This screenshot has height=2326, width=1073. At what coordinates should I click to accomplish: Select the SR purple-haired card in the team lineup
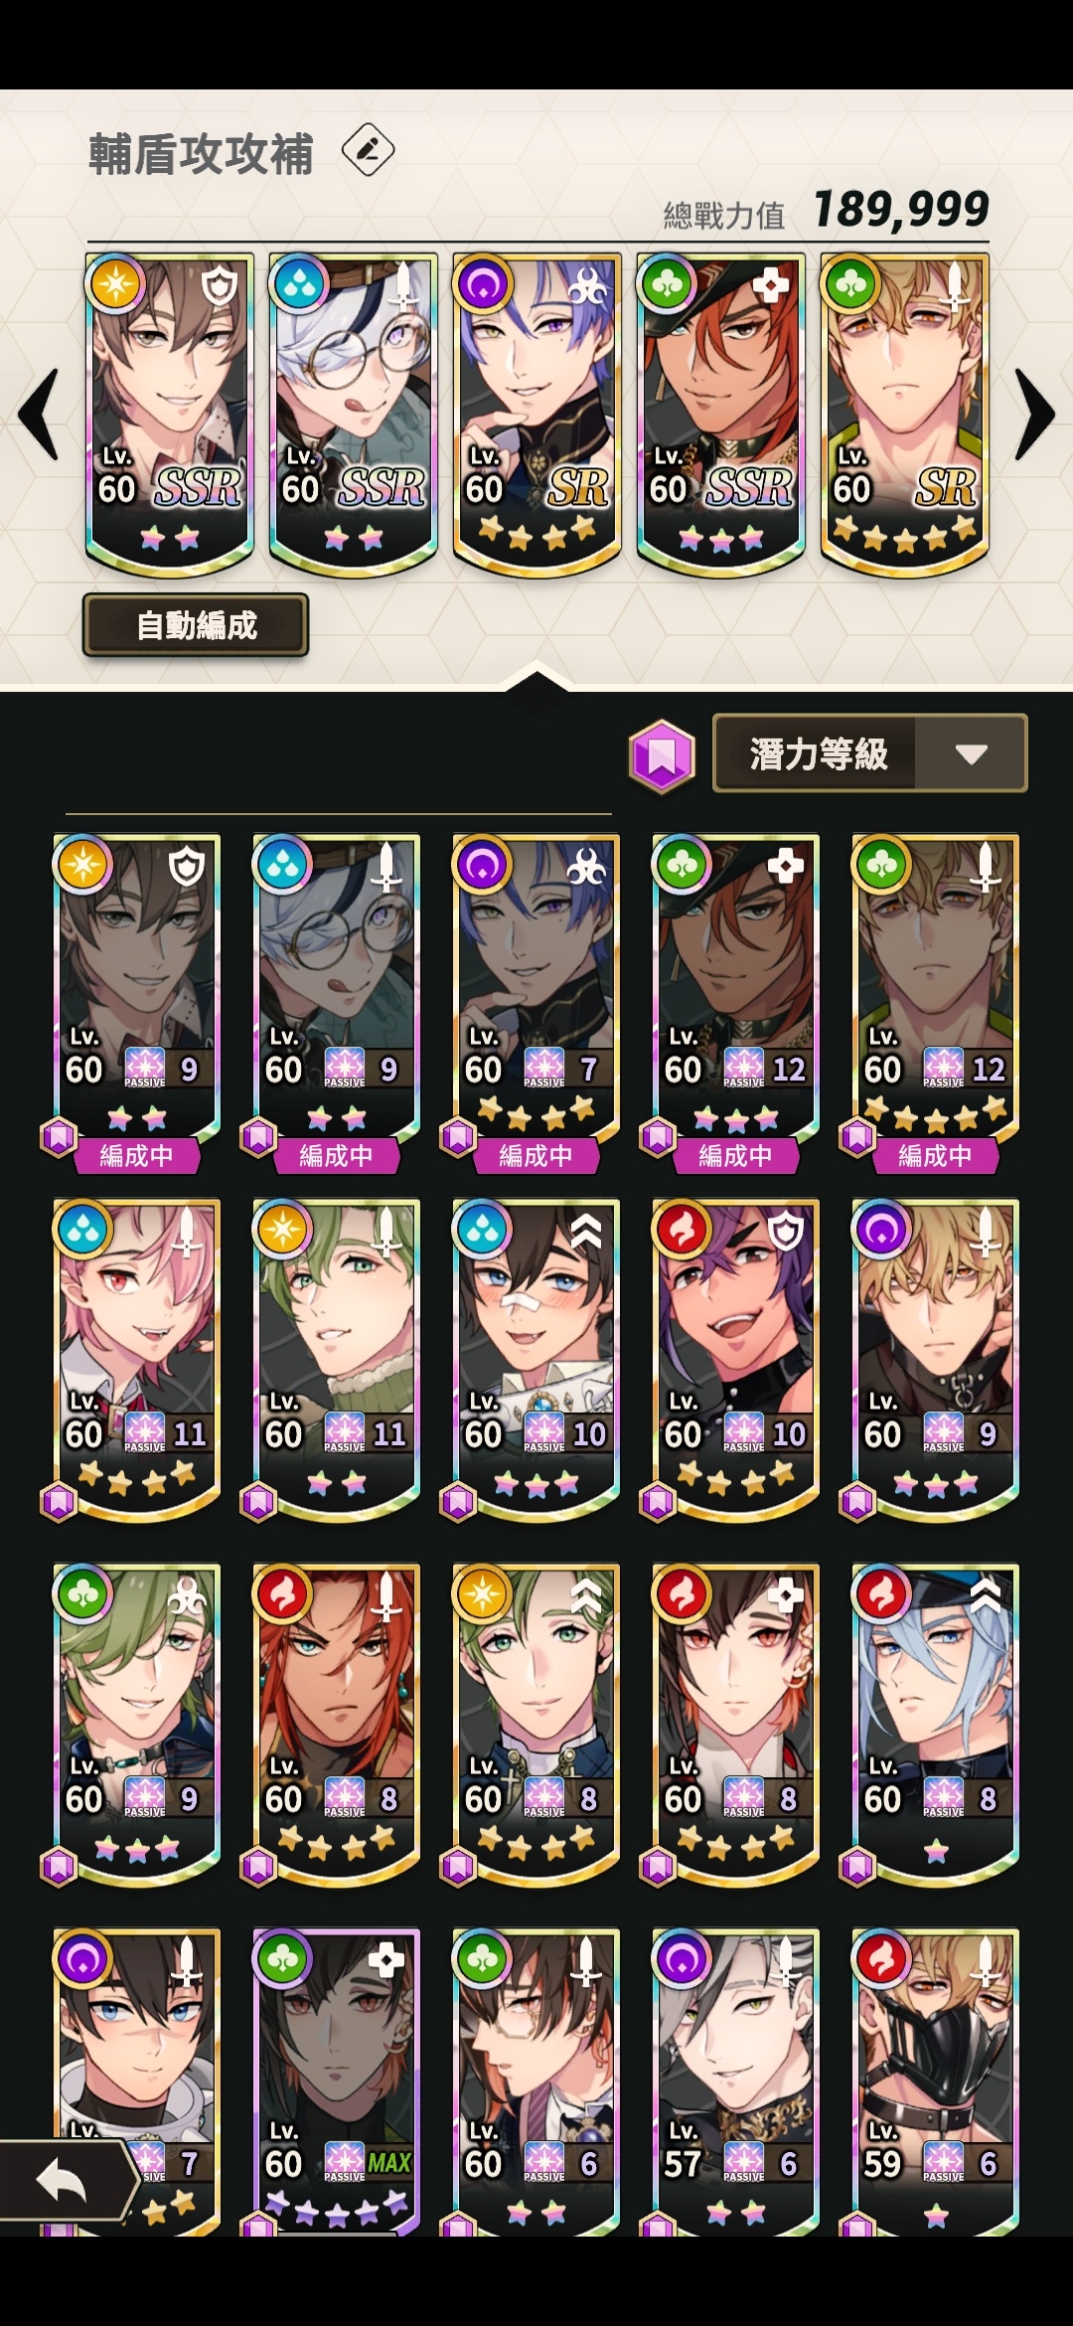(x=536, y=415)
